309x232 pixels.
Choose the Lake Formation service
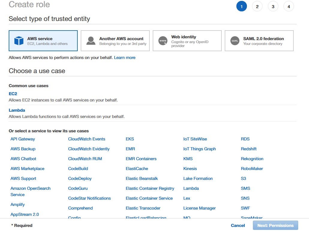tap(198, 178)
